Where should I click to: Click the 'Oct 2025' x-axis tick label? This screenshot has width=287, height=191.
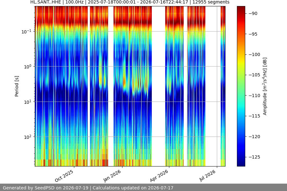pos(64,176)
